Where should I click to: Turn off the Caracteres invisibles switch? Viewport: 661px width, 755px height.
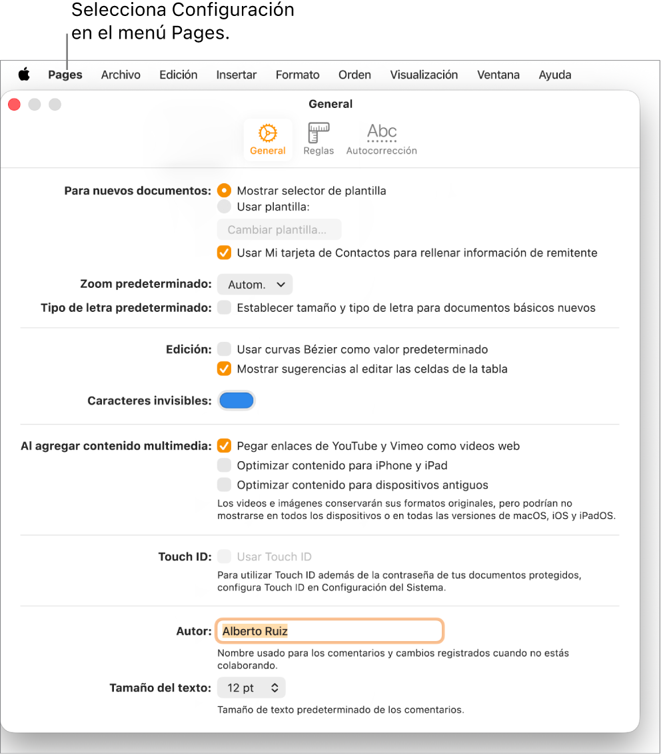point(237,400)
